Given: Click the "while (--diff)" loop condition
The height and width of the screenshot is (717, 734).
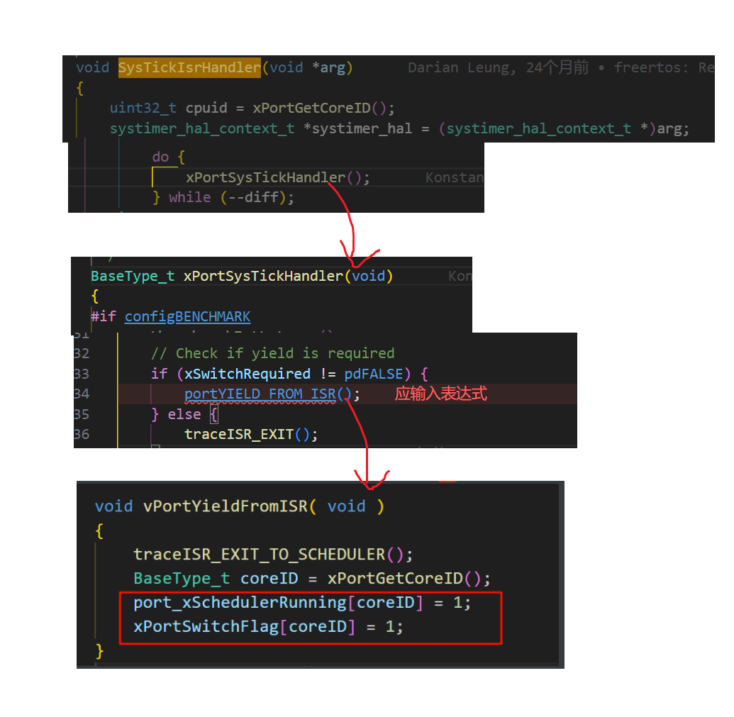Looking at the screenshot, I should [x=228, y=197].
